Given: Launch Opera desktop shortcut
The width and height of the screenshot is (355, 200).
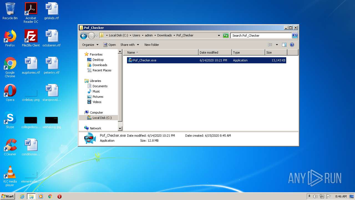Looking at the screenshot, I should pyautogui.click(x=10, y=93).
